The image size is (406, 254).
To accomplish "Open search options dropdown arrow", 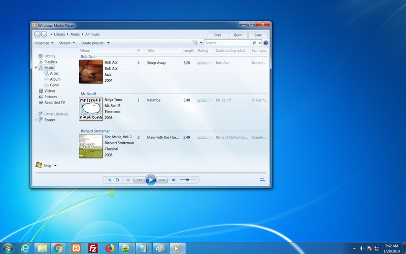I will pyautogui.click(x=260, y=43).
